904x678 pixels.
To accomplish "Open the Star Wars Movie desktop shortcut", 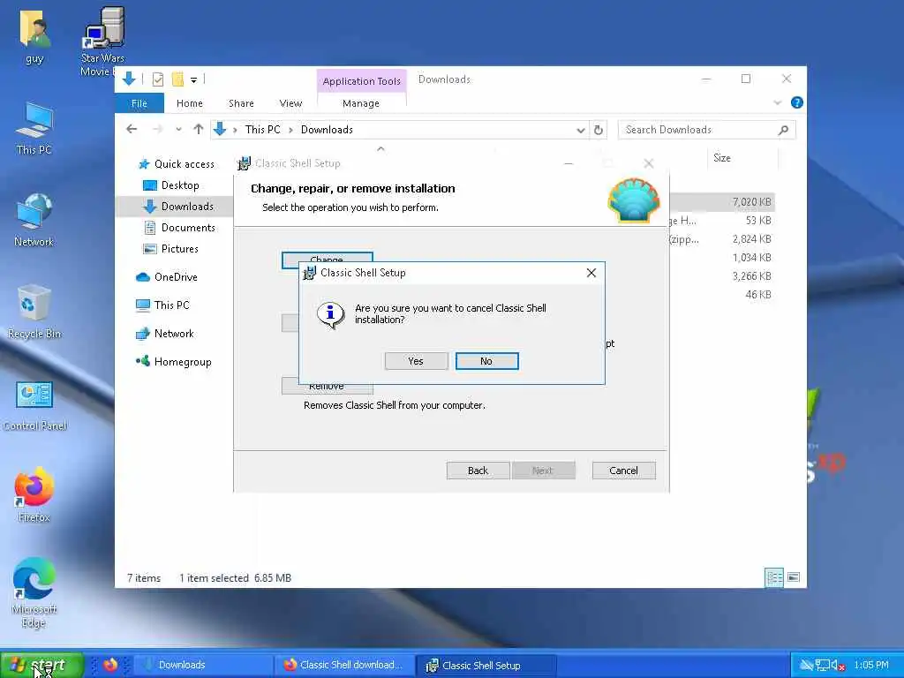I will (102, 41).
